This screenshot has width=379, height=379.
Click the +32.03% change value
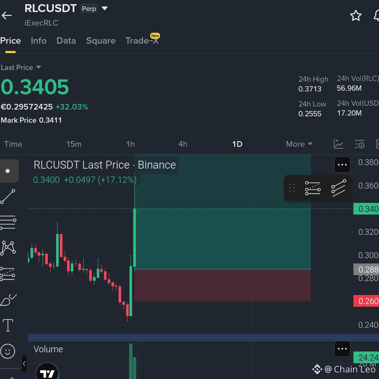[x=72, y=107]
